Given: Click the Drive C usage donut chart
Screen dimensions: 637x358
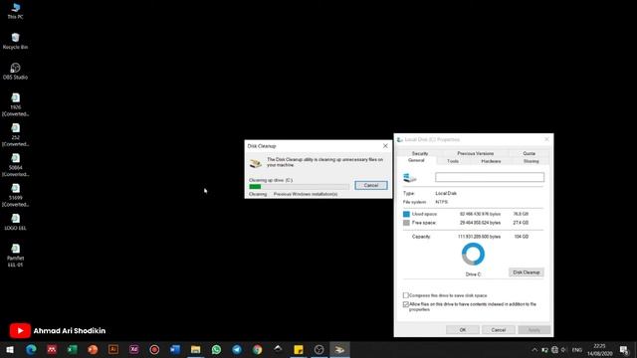Looking at the screenshot, I should [474, 255].
